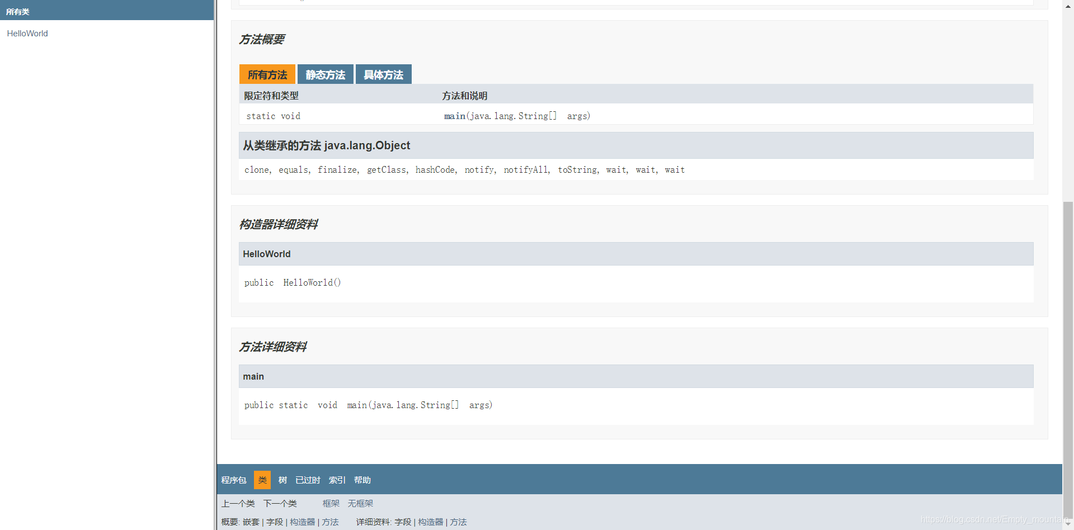Click 无框架 no-frames link
The height and width of the screenshot is (530, 1074).
tap(360, 504)
